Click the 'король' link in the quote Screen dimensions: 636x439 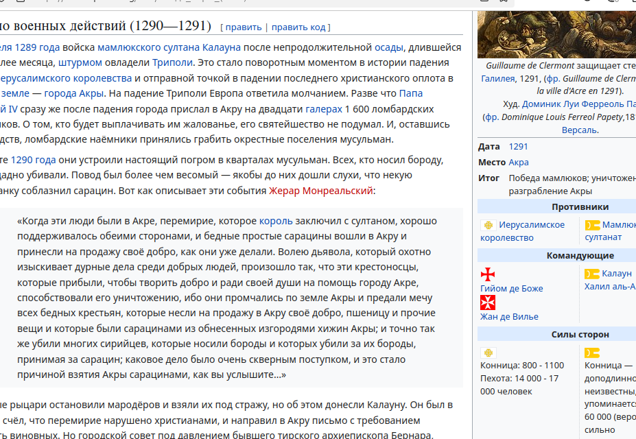(x=276, y=221)
